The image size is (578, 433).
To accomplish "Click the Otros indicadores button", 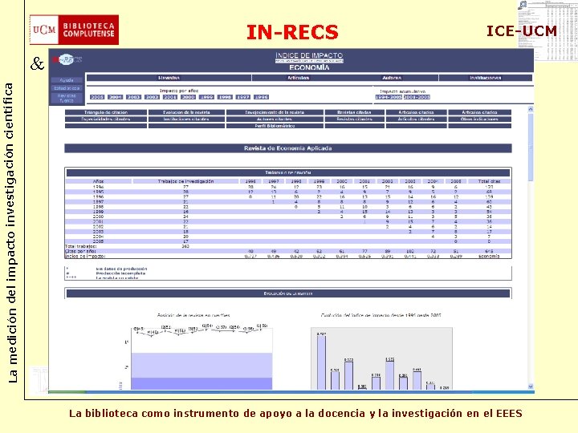I will tap(479, 119).
